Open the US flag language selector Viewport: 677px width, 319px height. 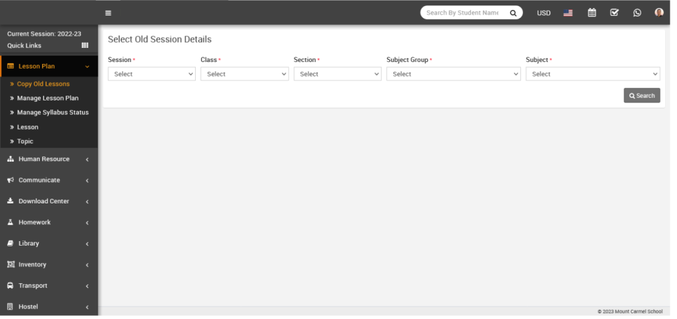[568, 13]
